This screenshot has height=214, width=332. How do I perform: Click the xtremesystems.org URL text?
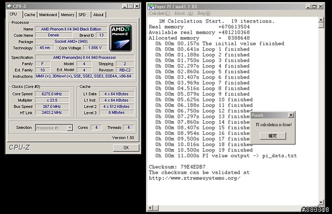click(x=194, y=178)
